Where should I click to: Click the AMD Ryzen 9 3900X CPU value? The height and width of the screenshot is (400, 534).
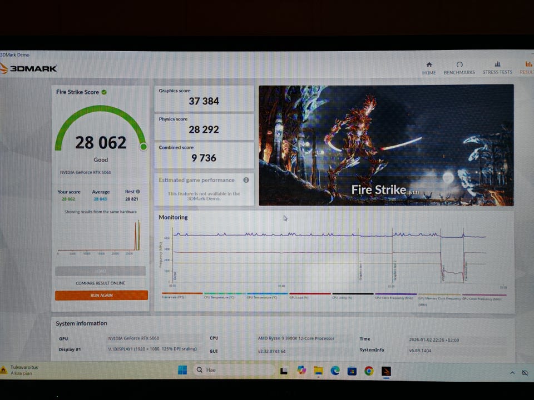click(x=296, y=338)
